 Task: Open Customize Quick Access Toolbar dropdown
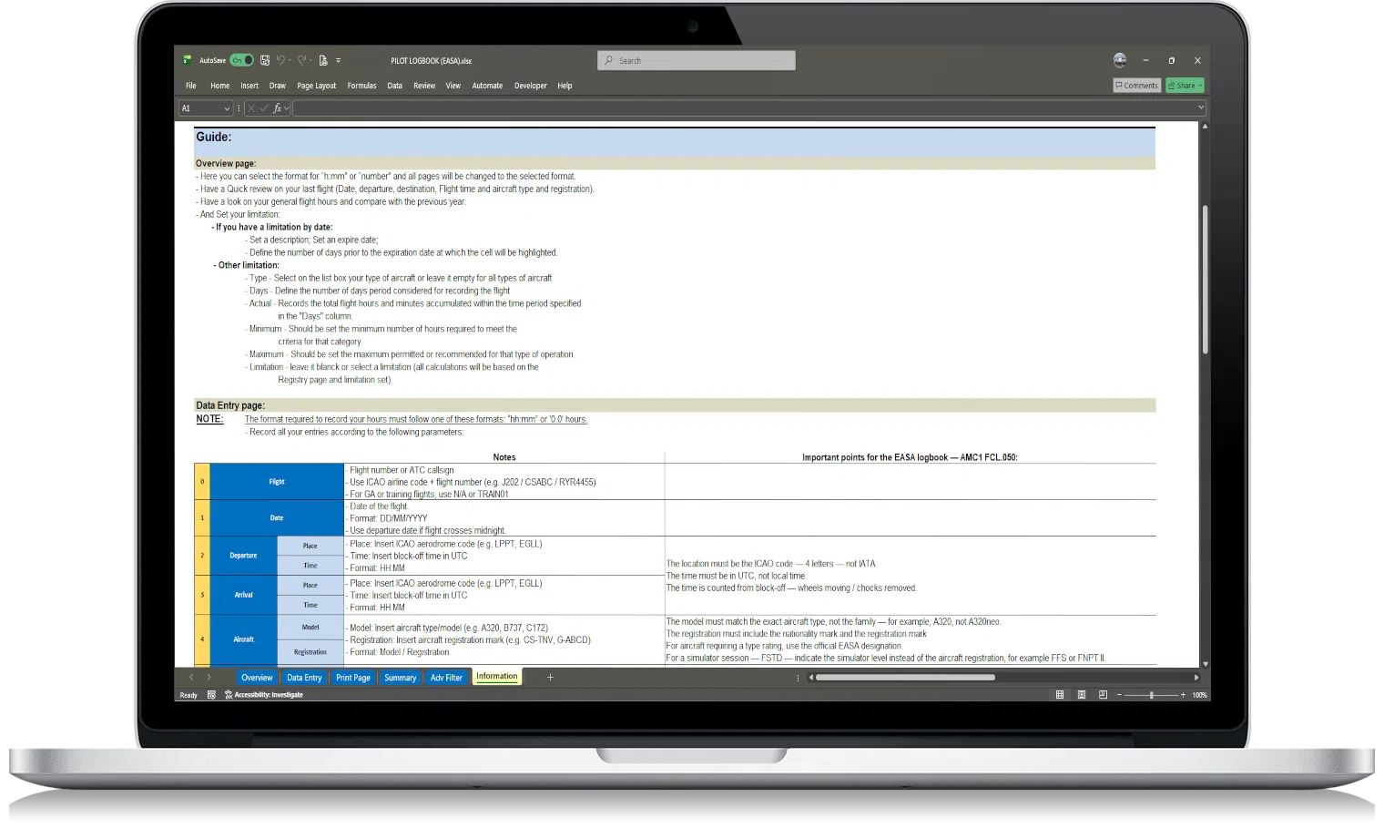pyautogui.click(x=338, y=60)
